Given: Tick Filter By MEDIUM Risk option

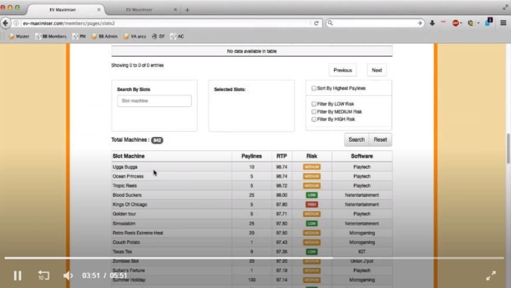Looking at the screenshot, I should pyautogui.click(x=314, y=112).
